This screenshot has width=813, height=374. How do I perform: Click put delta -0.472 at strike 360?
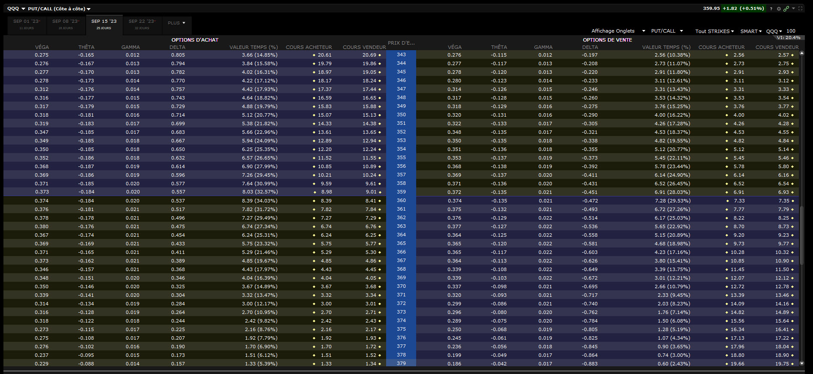[590, 201]
